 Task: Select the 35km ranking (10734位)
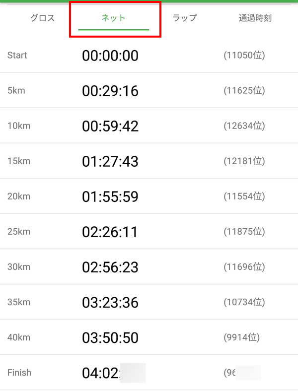coord(244,302)
